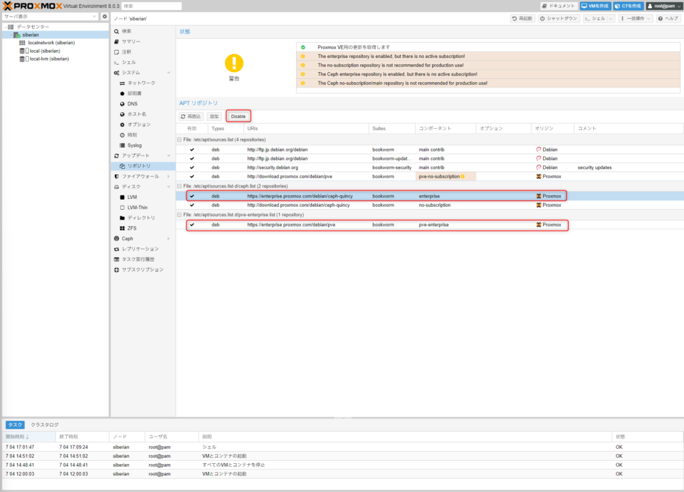Open the 一括操作 bulk actions dropdown
The height and width of the screenshot is (492, 684).
coord(636,18)
